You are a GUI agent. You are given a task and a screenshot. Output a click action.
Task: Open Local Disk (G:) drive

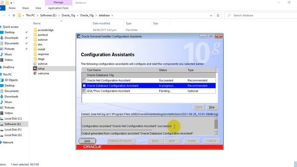tap(13, 135)
